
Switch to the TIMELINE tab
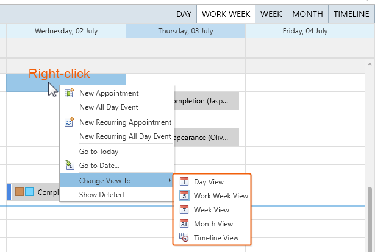click(351, 14)
